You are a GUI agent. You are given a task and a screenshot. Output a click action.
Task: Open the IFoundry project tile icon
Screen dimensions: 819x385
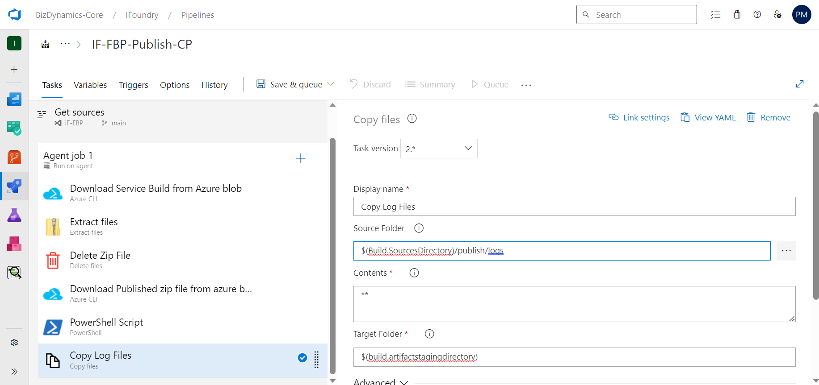(14, 43)
